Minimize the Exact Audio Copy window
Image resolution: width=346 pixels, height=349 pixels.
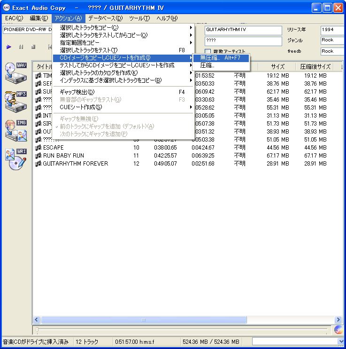click(316, 8)
